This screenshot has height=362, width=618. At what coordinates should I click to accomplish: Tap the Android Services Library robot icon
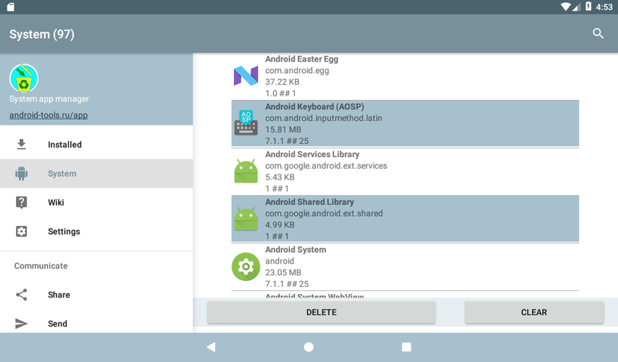click(x=246, y=172)
